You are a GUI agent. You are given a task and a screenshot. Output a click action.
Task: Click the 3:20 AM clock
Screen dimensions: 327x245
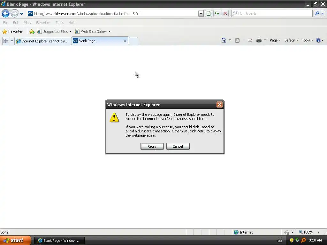click(x=315, y=240)
